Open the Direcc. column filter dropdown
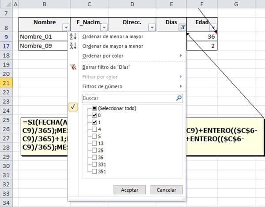The height and width of the screenshot is (207, 265). [x=152, y=27]
